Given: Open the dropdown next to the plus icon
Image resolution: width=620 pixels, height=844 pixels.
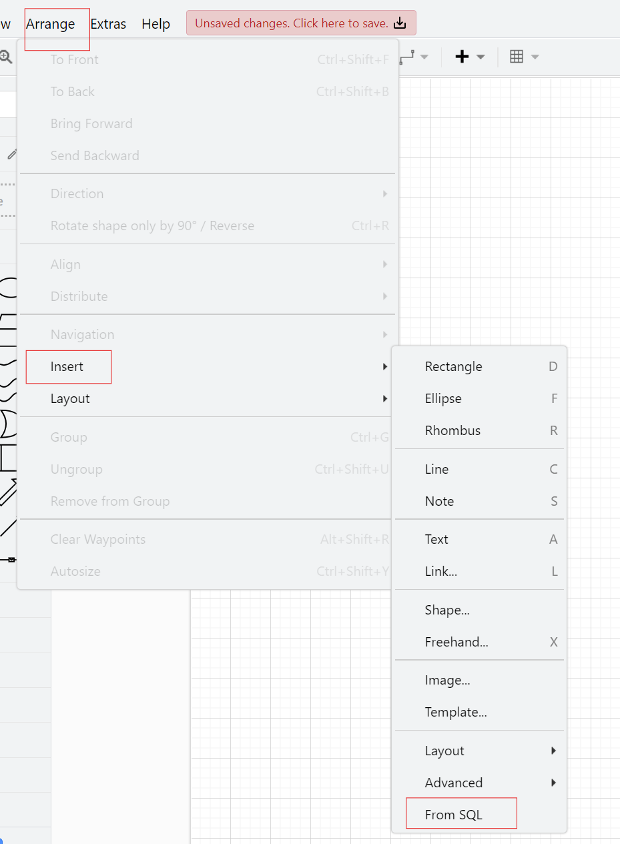Looking at the screenshot, I should [481, 56].
